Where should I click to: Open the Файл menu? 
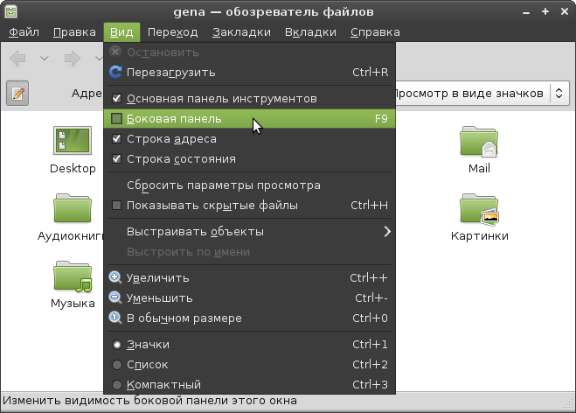pos(24,32)
